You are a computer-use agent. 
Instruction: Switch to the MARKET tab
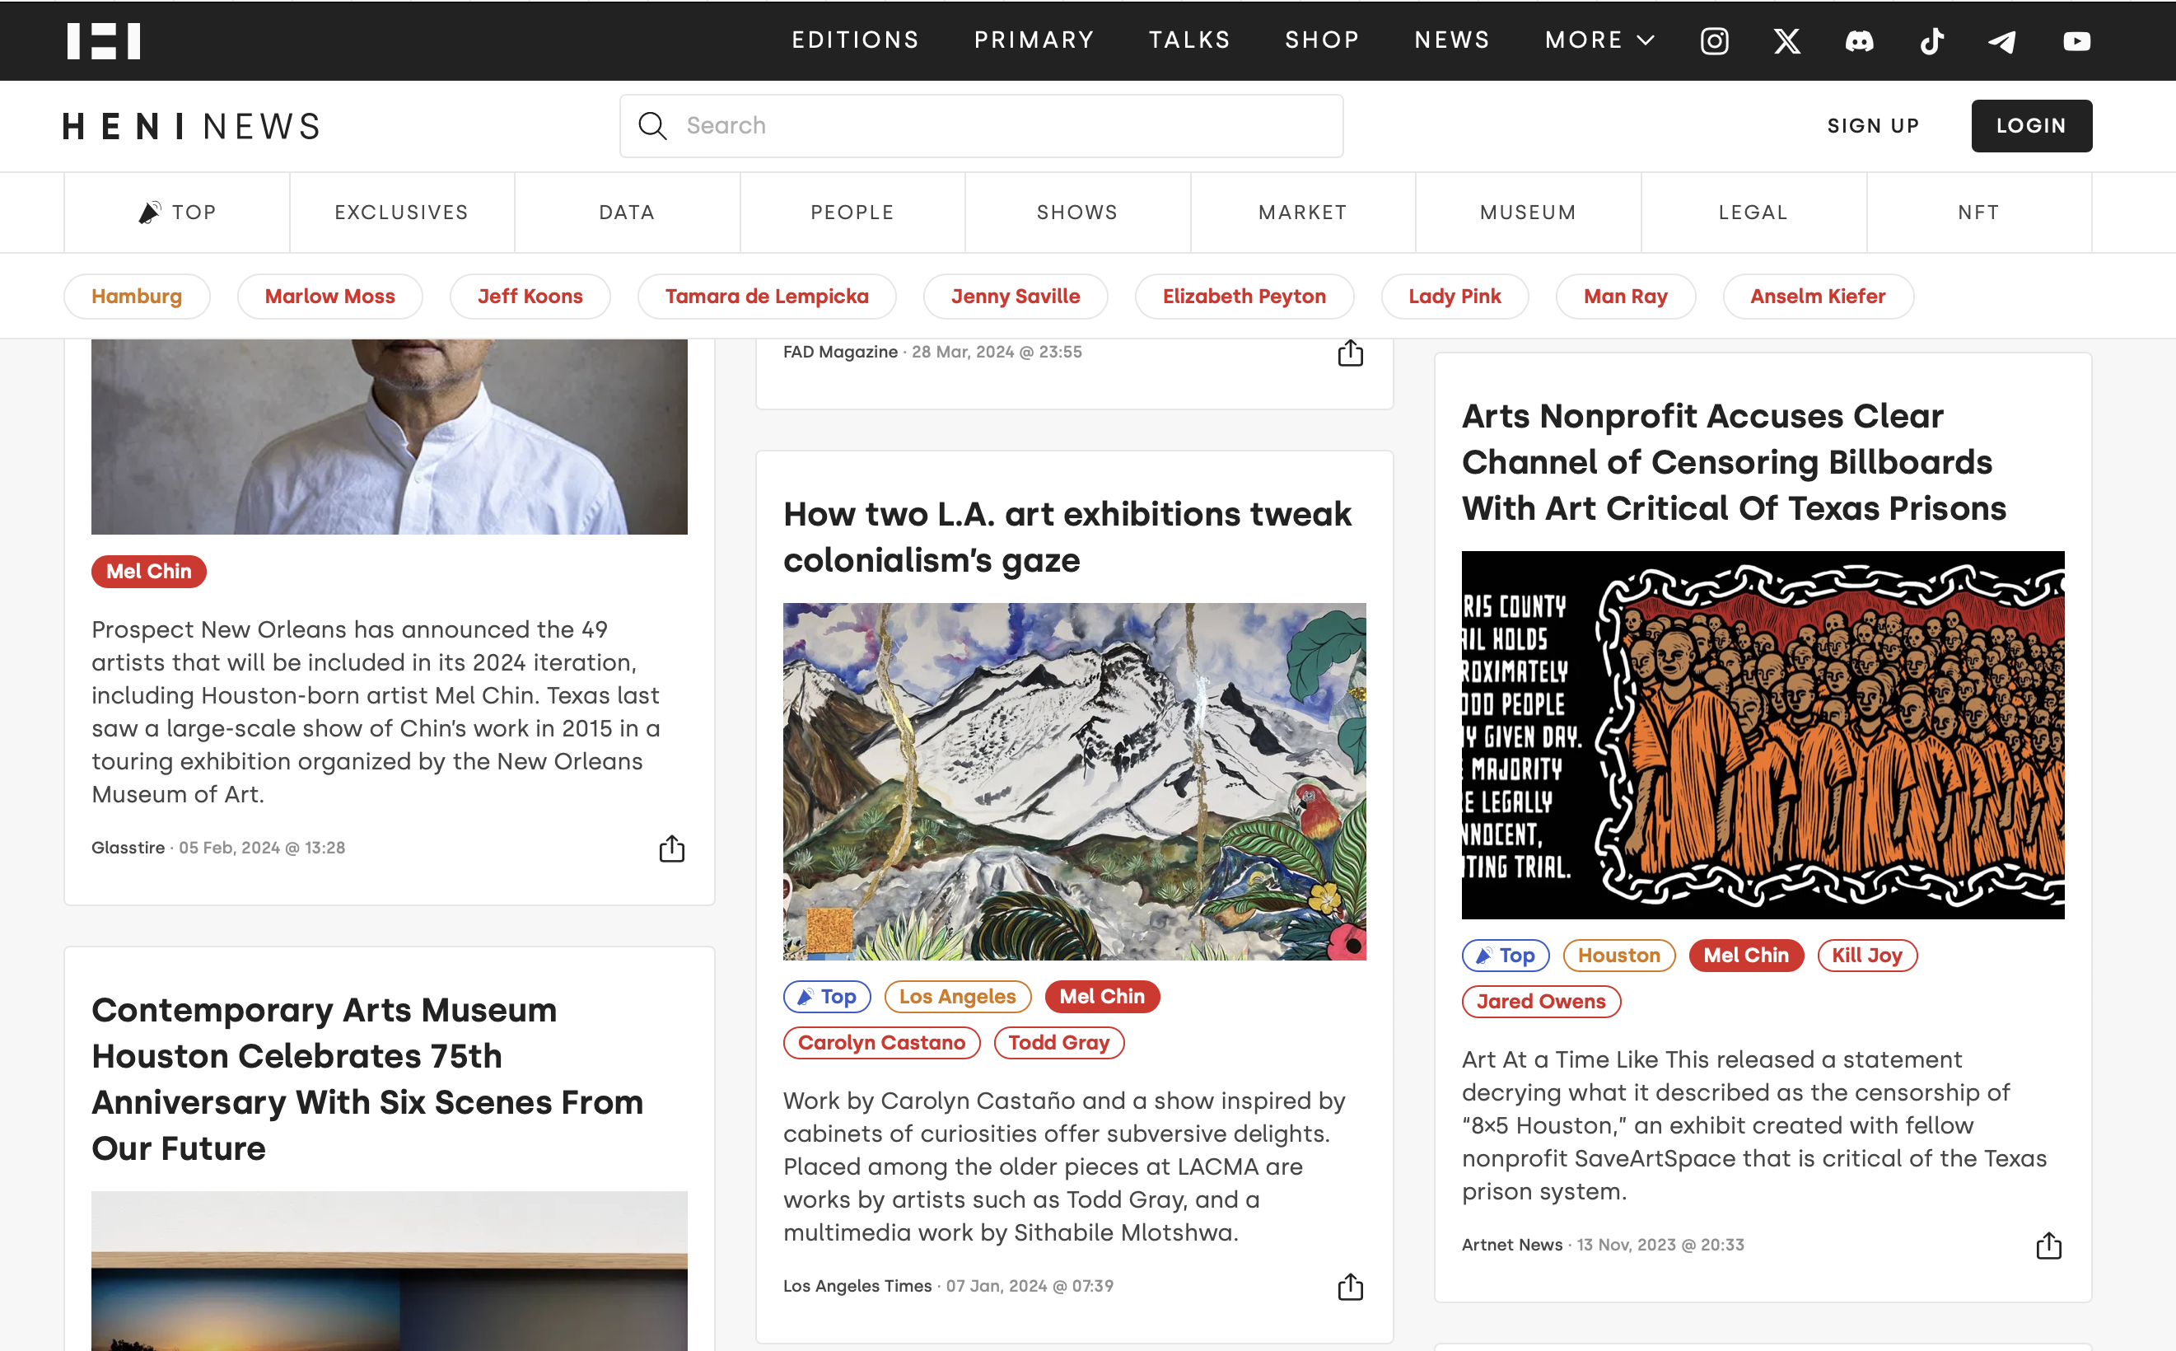1302,213
